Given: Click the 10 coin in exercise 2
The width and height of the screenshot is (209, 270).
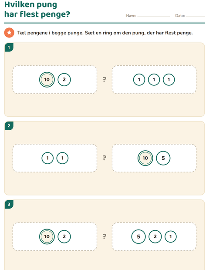Looking at the screenshot, I should 145,158.
